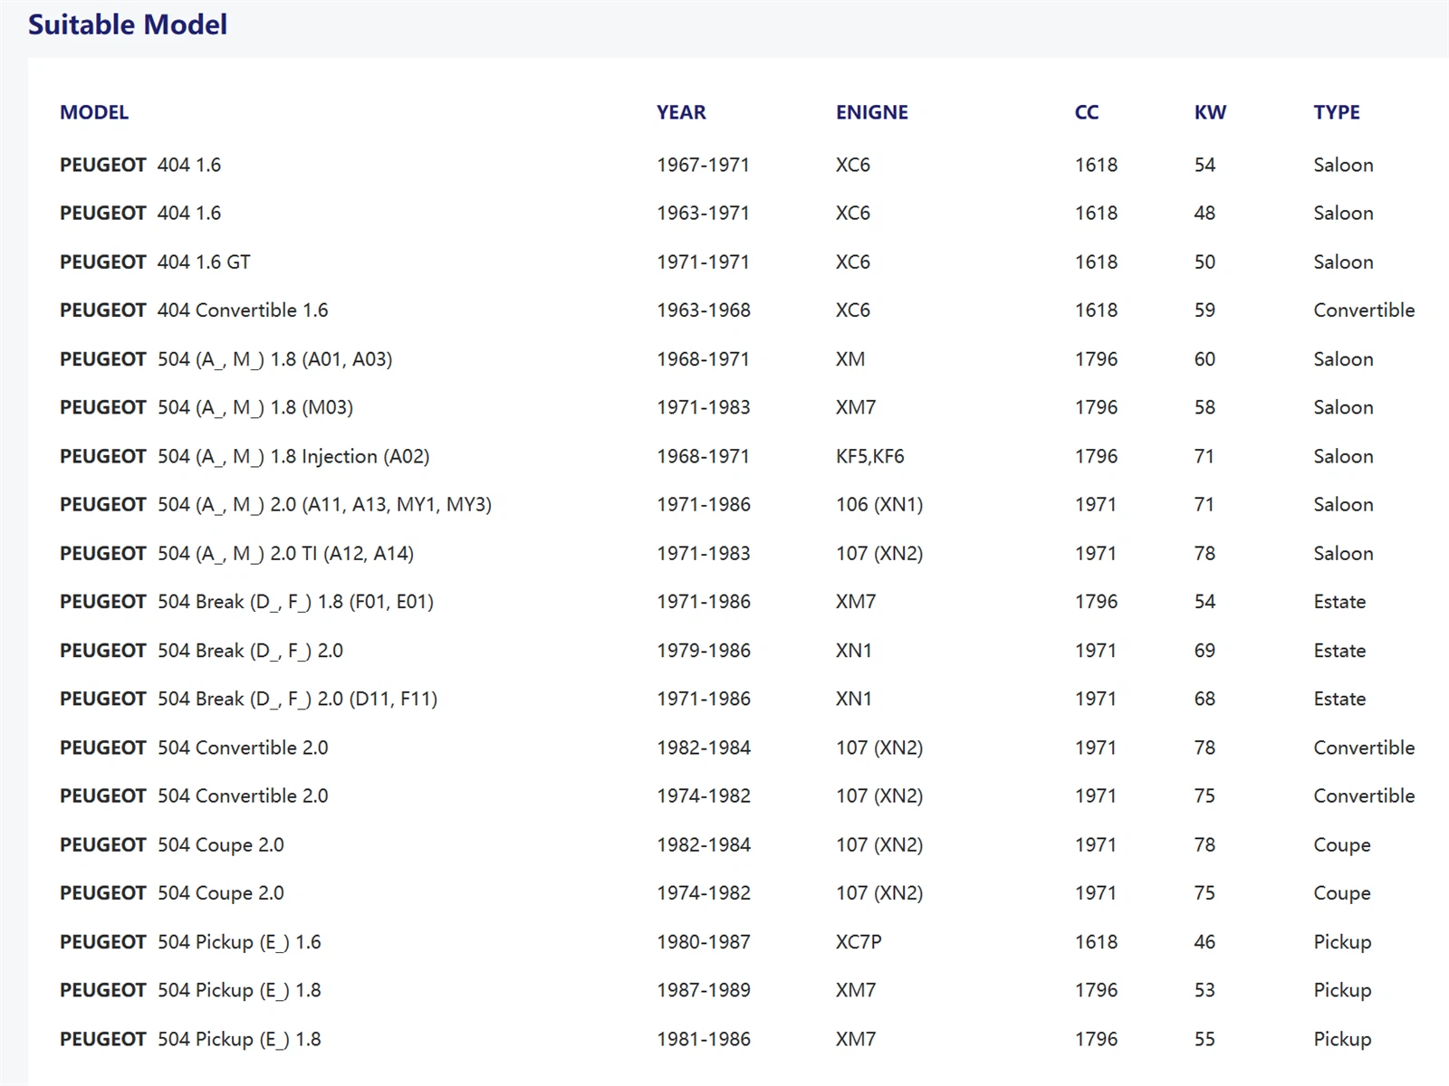This screenshot has width=1449, height=1086.
Task: Click engine 'XN1' in the 1979-1986 row
Action: click(853, 651)
